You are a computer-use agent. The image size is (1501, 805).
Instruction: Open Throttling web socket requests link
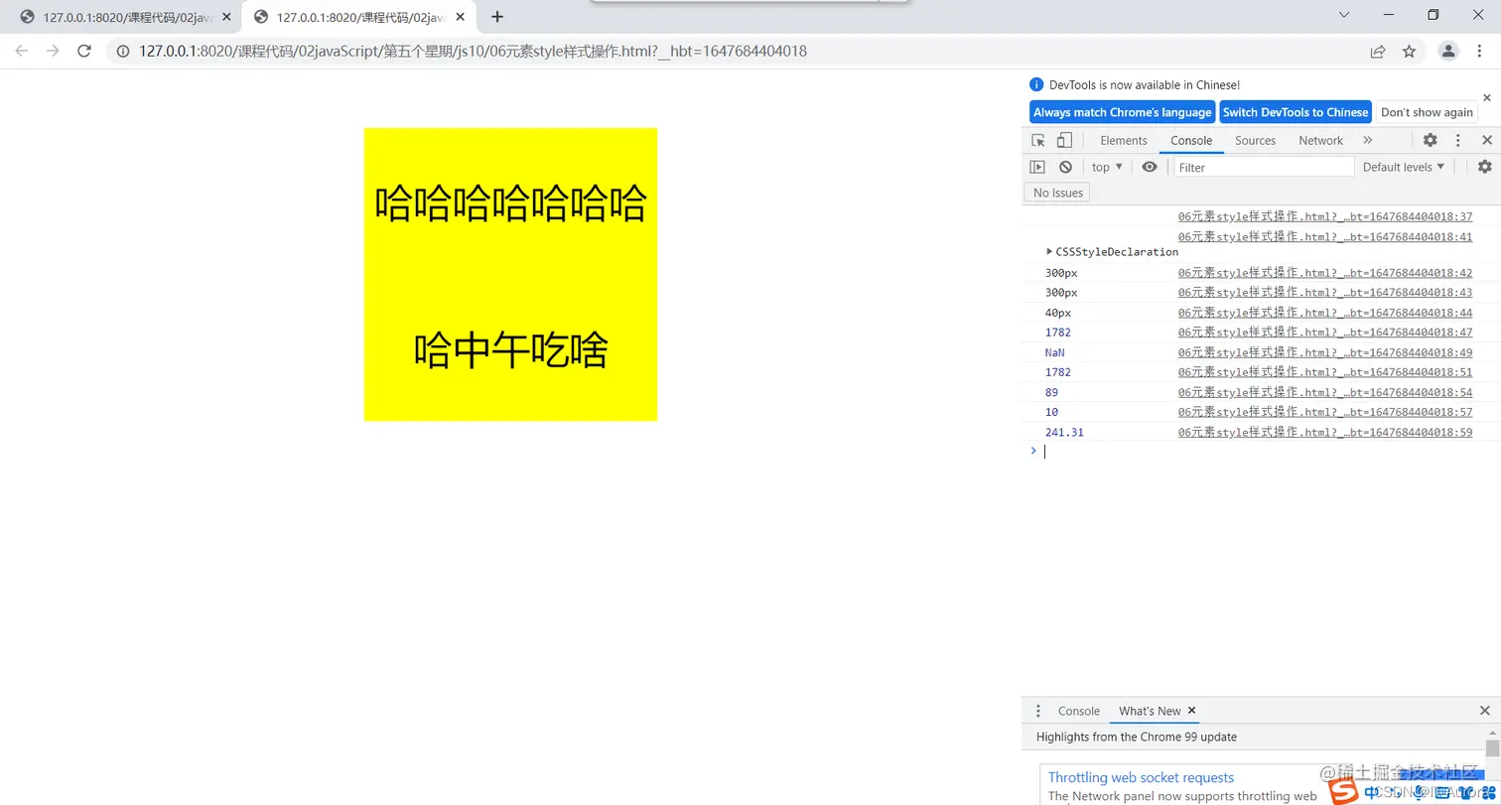pyautogui.click(x=1141, y=777)
